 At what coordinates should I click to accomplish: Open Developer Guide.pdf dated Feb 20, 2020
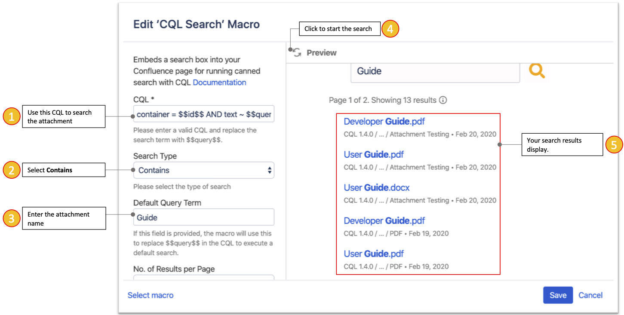pyautogui.click(x=384, y=122)
